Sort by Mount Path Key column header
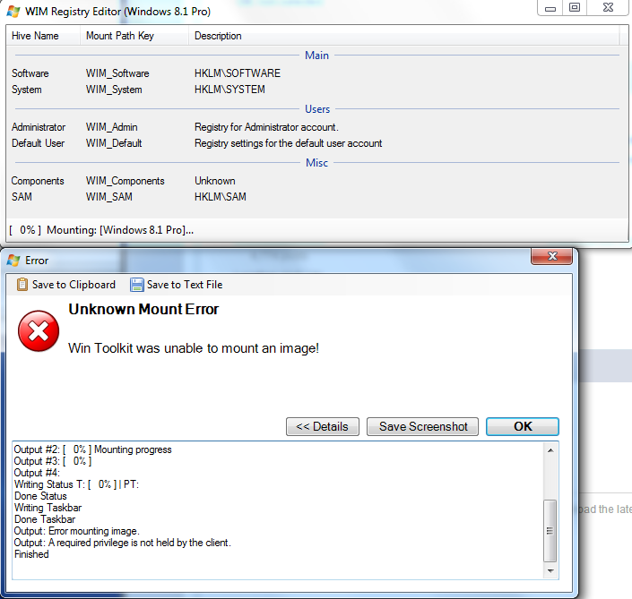Image resolution: width=632 pixels, height=599 pixels. coord(134,36)
